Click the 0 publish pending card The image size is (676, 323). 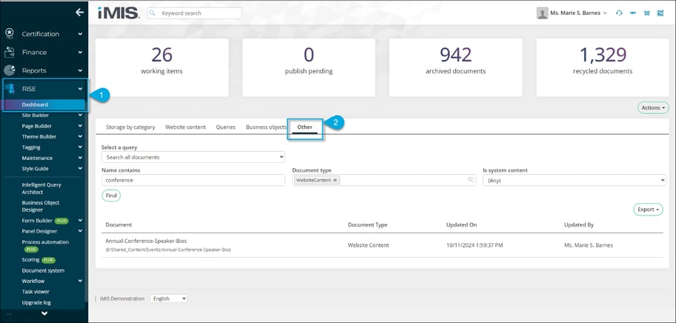tap(308, 67)
